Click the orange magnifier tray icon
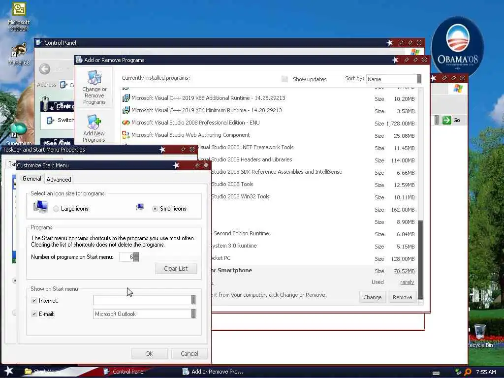Image resolution: width=504 pixels, height=378 pixels. (x=468, y=372)
